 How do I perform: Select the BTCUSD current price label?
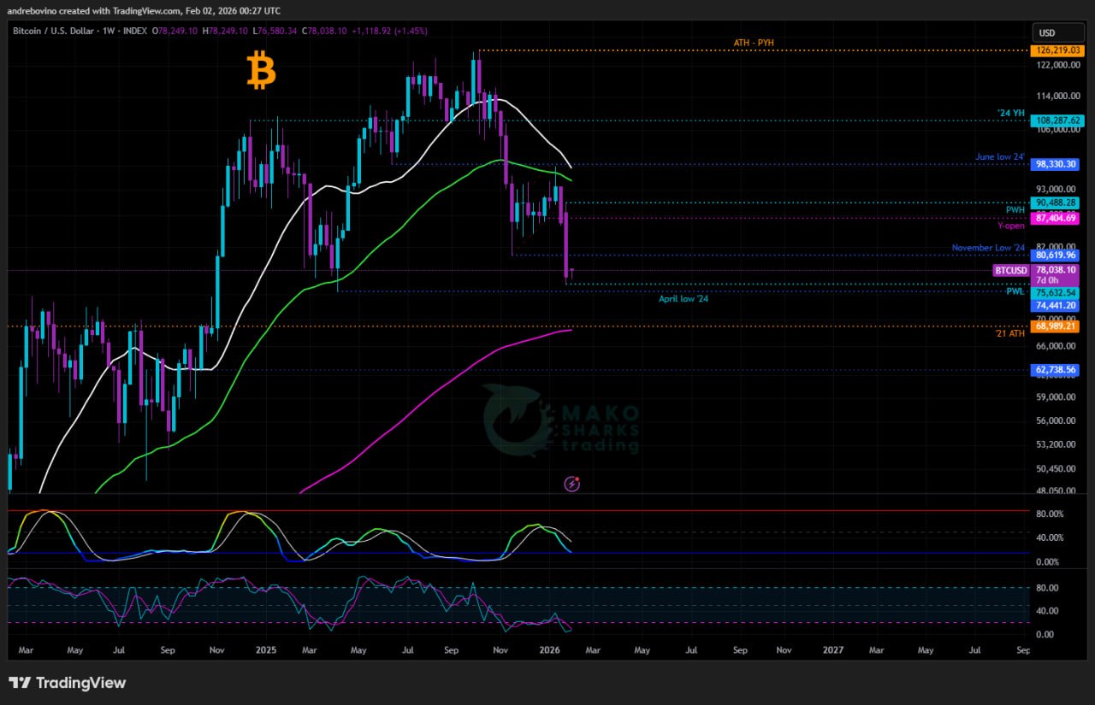tap(1010, 270)
